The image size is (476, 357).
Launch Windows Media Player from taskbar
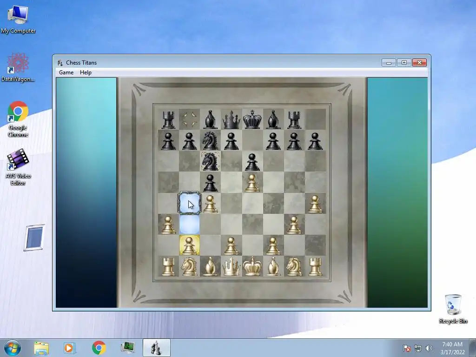click(x=70, y=348)
